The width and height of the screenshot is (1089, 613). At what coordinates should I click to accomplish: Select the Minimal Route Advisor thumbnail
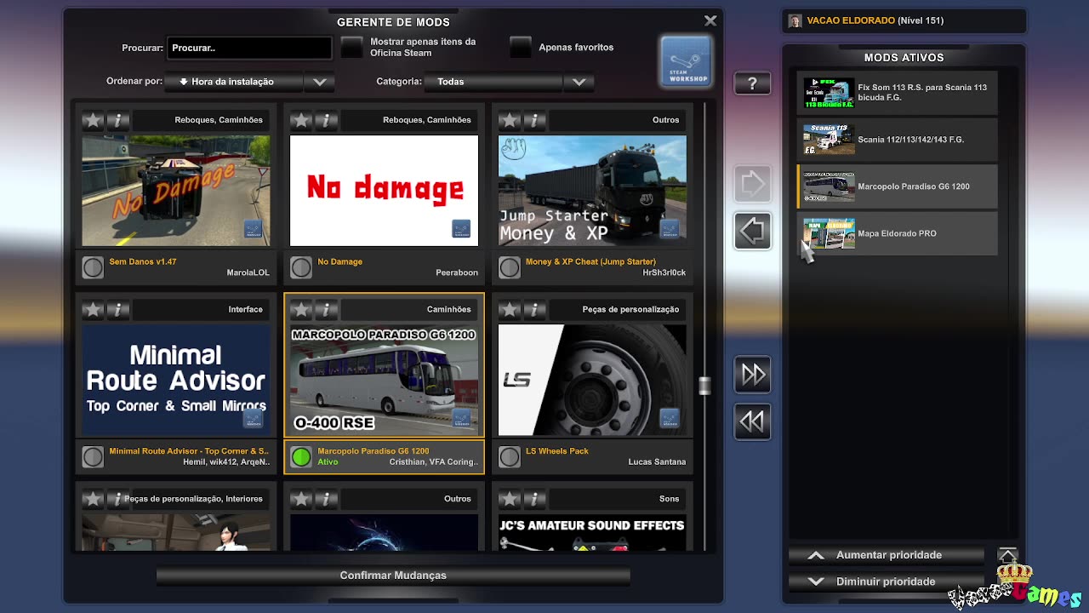[175, 381]
